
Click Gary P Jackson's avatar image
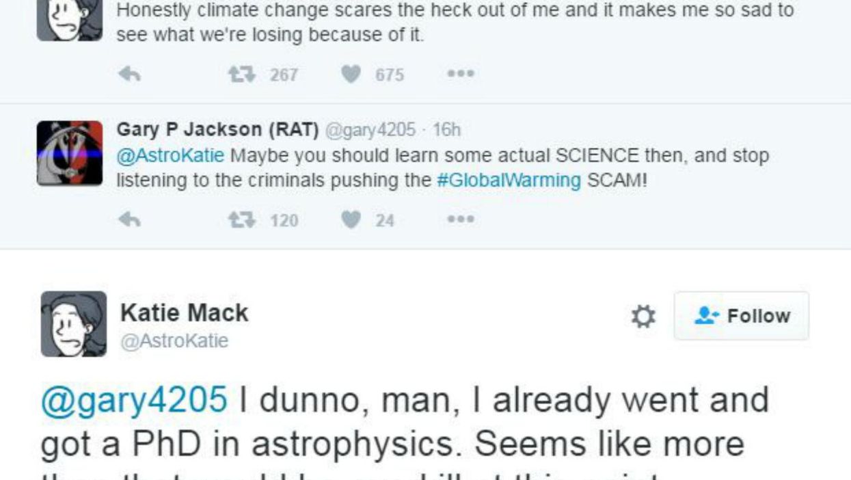point(70,154)
